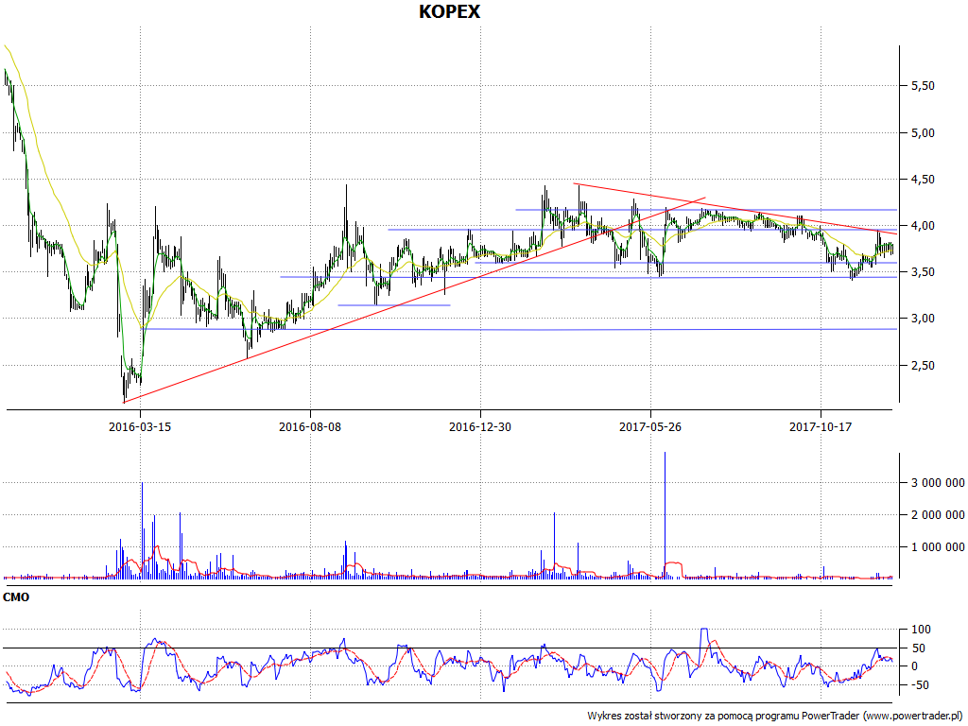Select the "5,00" price axis label

point(923,132)
